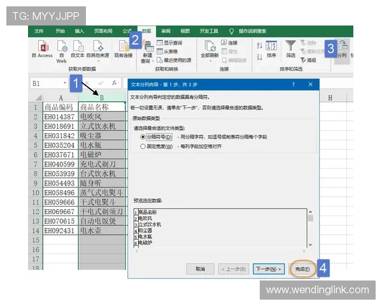Viewport: 382px width, 306px height.
Task: Click the formula bar confirm checkmark
Action: tap(101, 84)
